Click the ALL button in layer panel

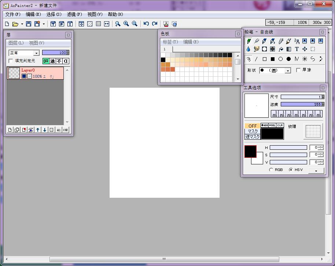tap(58, 130)
